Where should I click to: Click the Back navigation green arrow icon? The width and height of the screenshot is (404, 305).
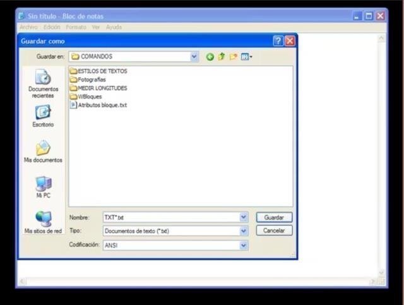pyautogui.click(x=210, y=57)
